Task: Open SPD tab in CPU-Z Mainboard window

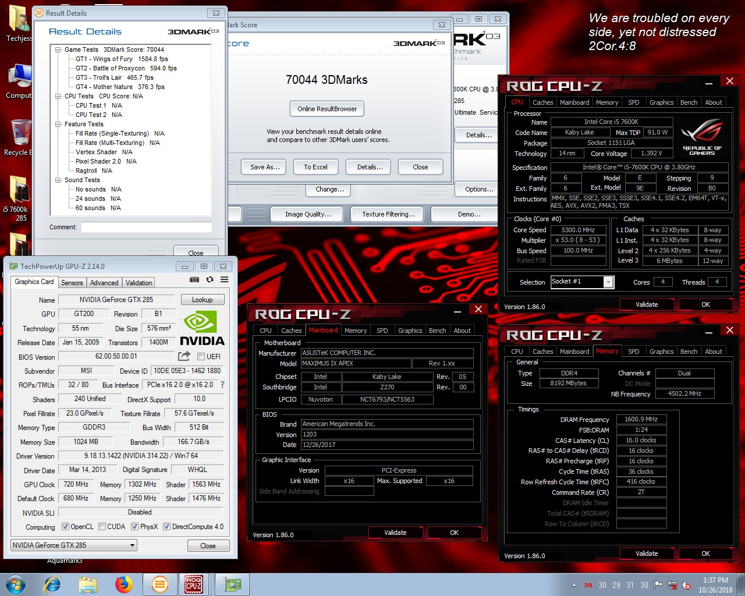Action: [382, 331]
